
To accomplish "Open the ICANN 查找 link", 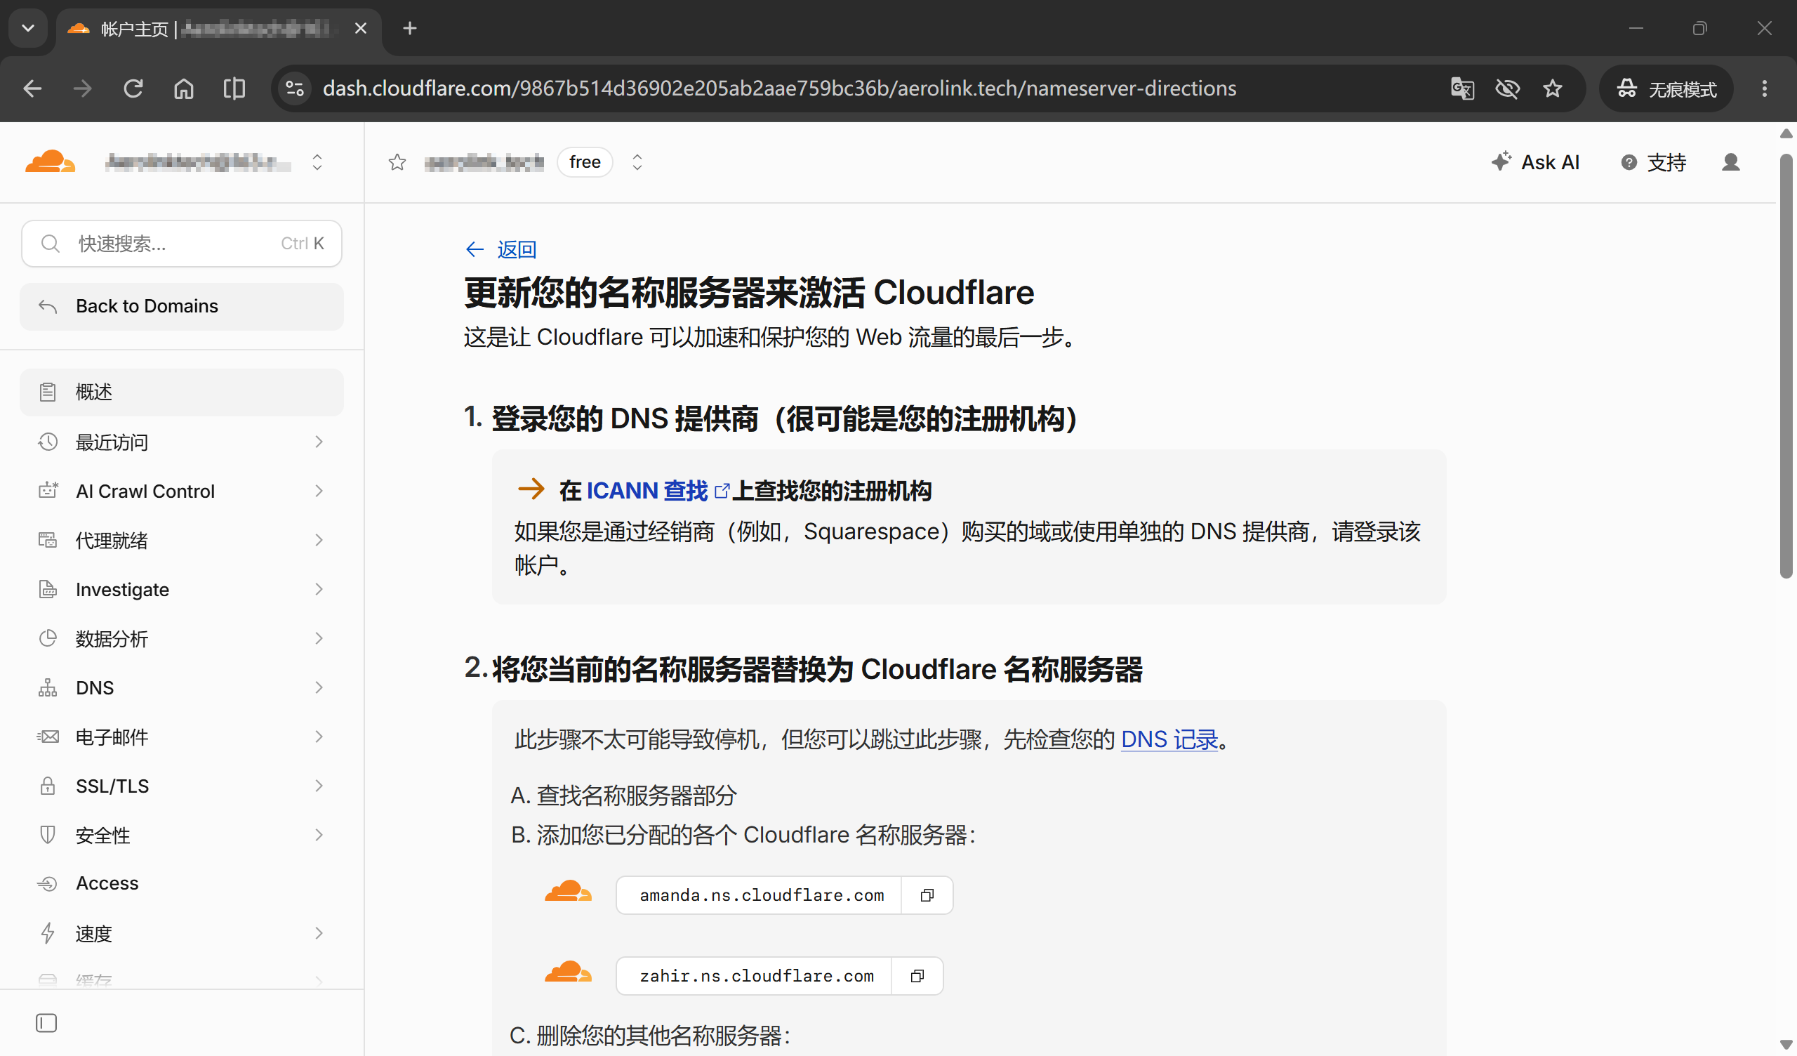I will [x=658, y=491].
